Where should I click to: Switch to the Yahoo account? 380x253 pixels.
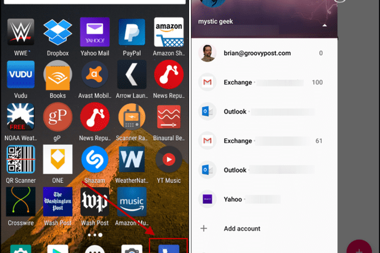(264, 199)
